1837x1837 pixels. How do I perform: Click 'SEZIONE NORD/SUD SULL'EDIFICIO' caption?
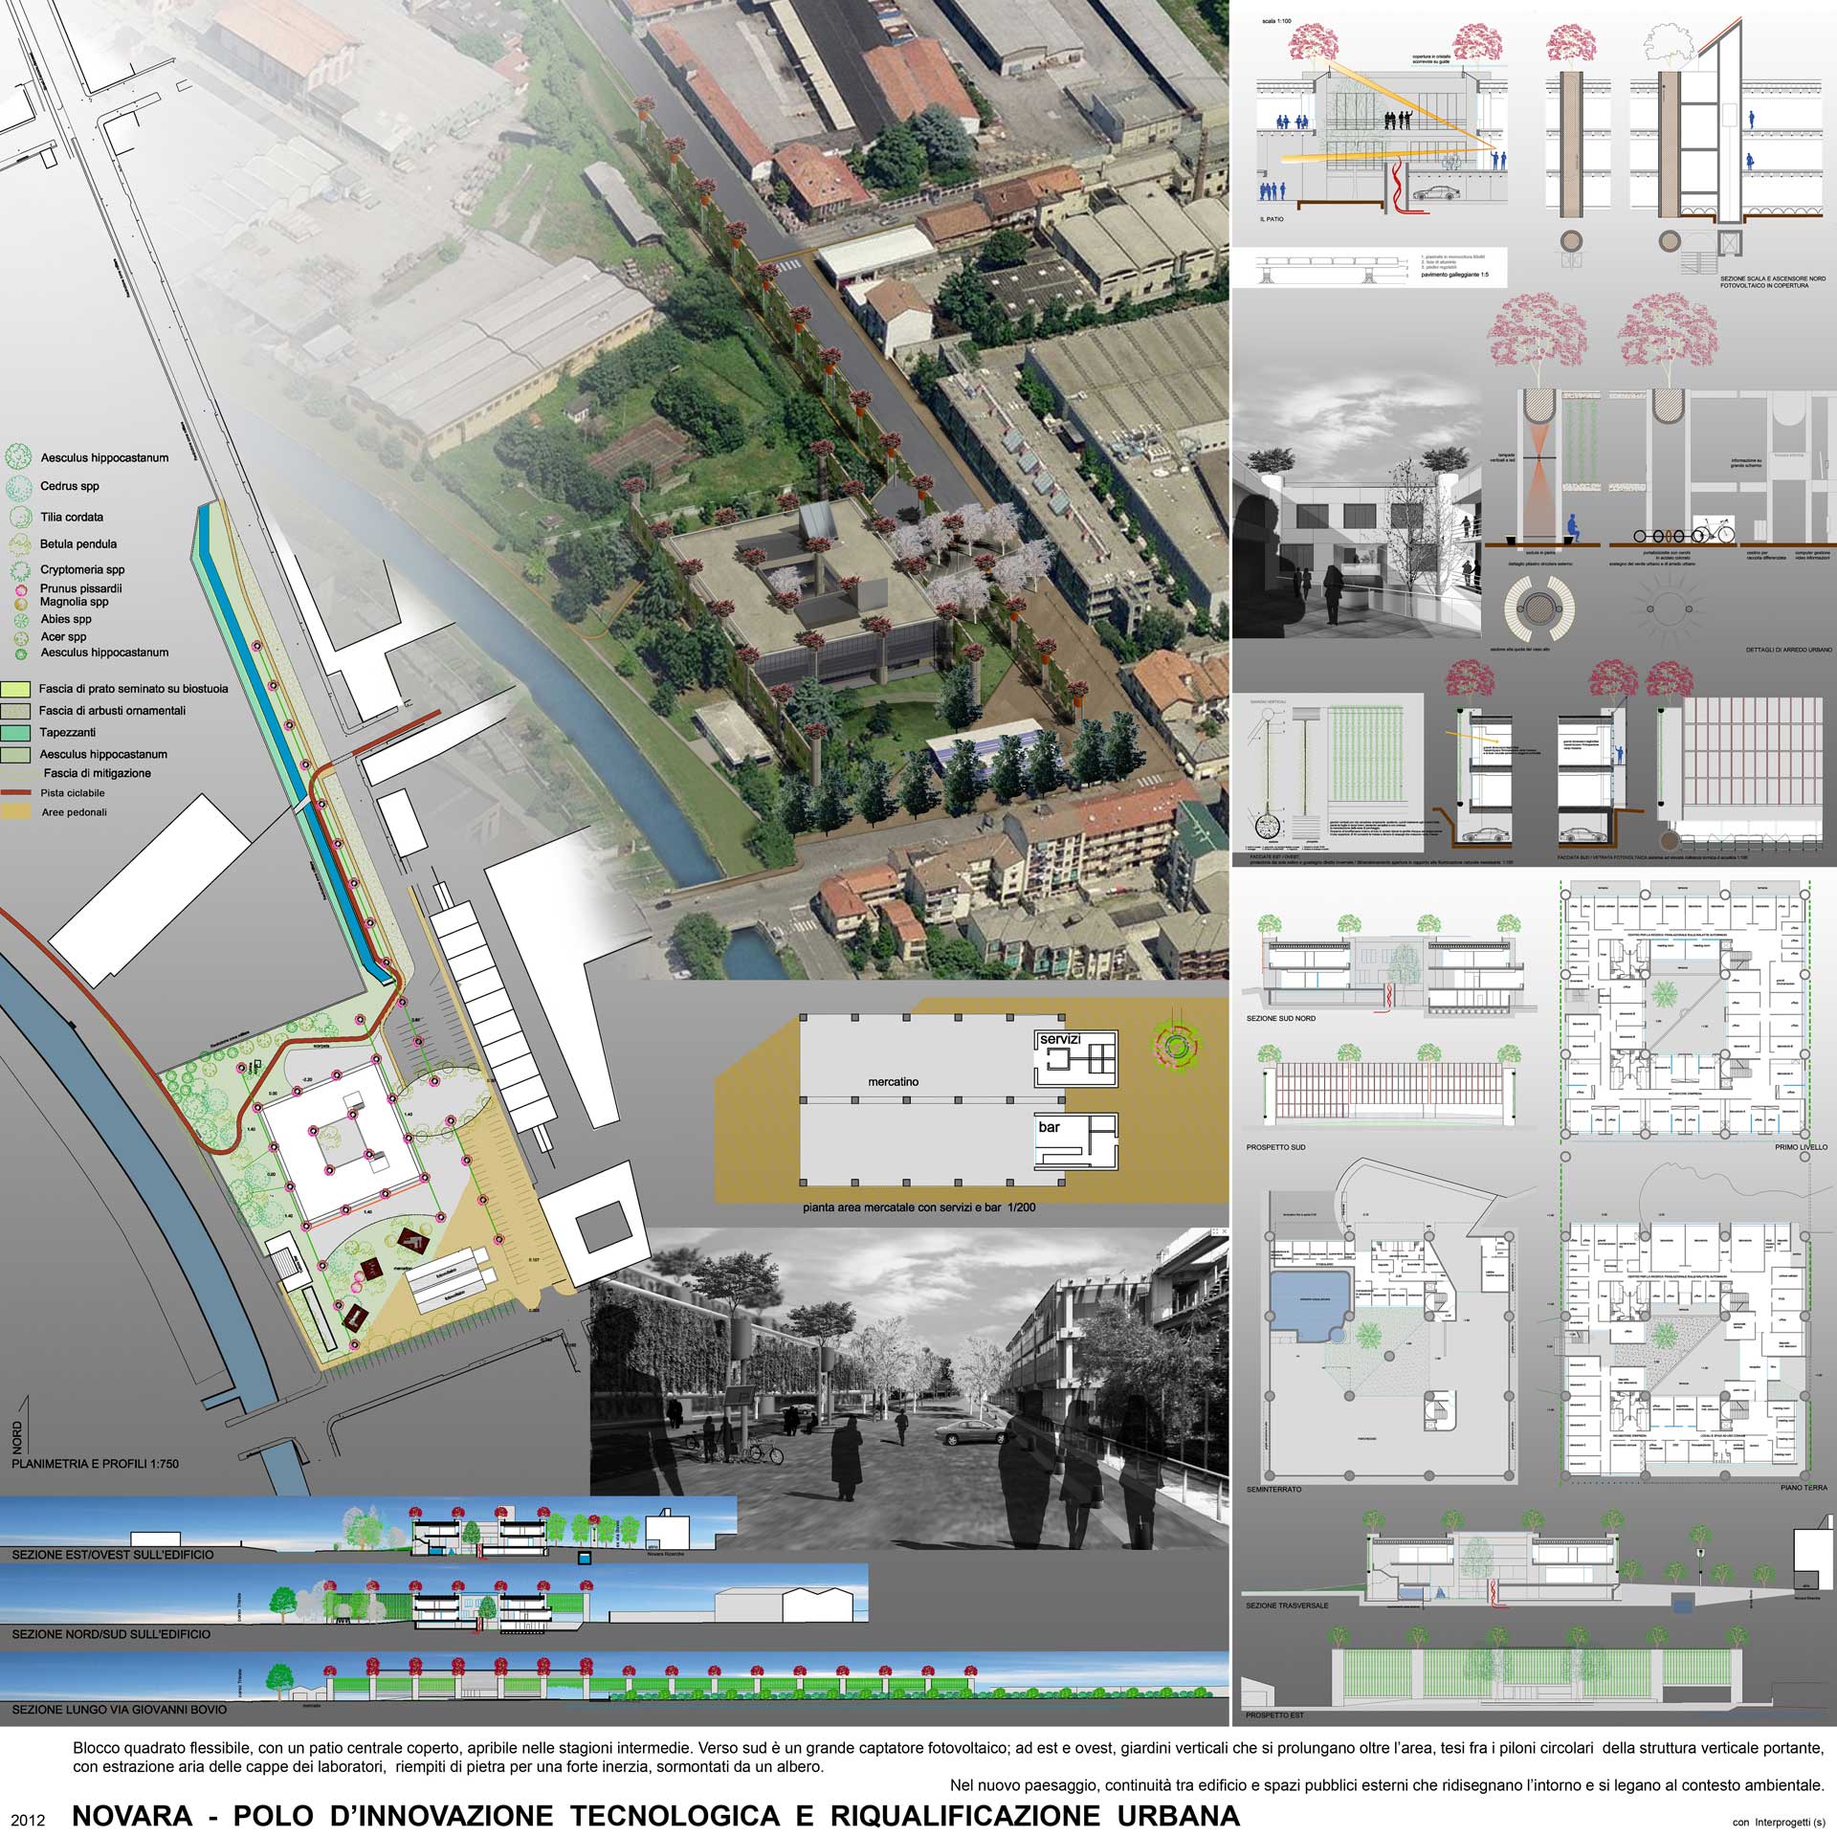111,1634
